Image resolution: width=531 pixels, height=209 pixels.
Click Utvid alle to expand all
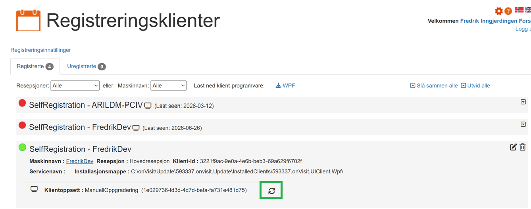coord(475,85)
